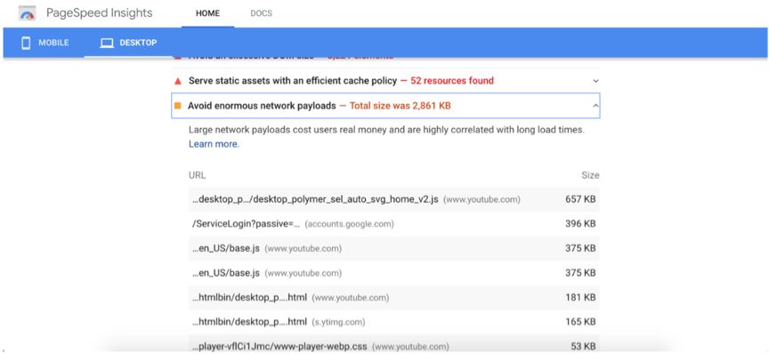Expand the efficient cache policy audit chevron

[x=595, y=81]
